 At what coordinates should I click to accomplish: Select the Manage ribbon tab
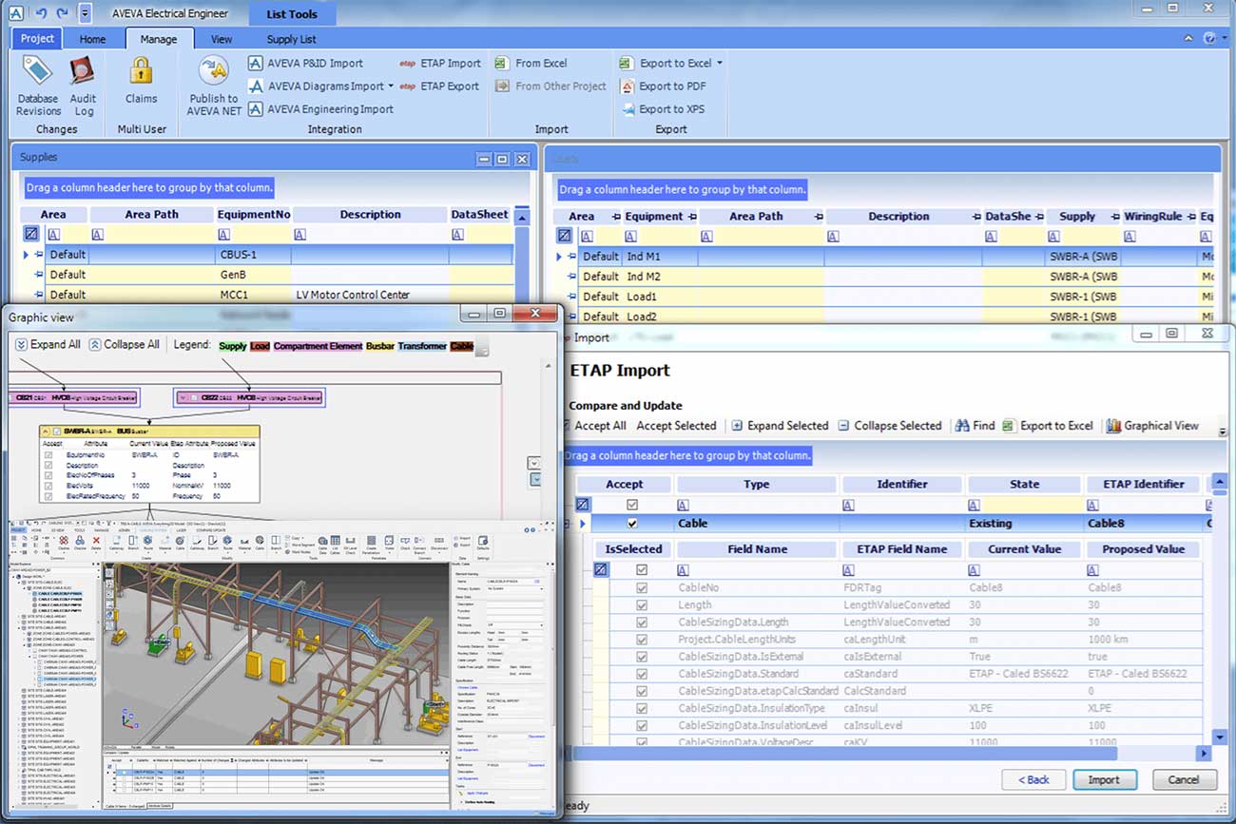coord(159,39)
